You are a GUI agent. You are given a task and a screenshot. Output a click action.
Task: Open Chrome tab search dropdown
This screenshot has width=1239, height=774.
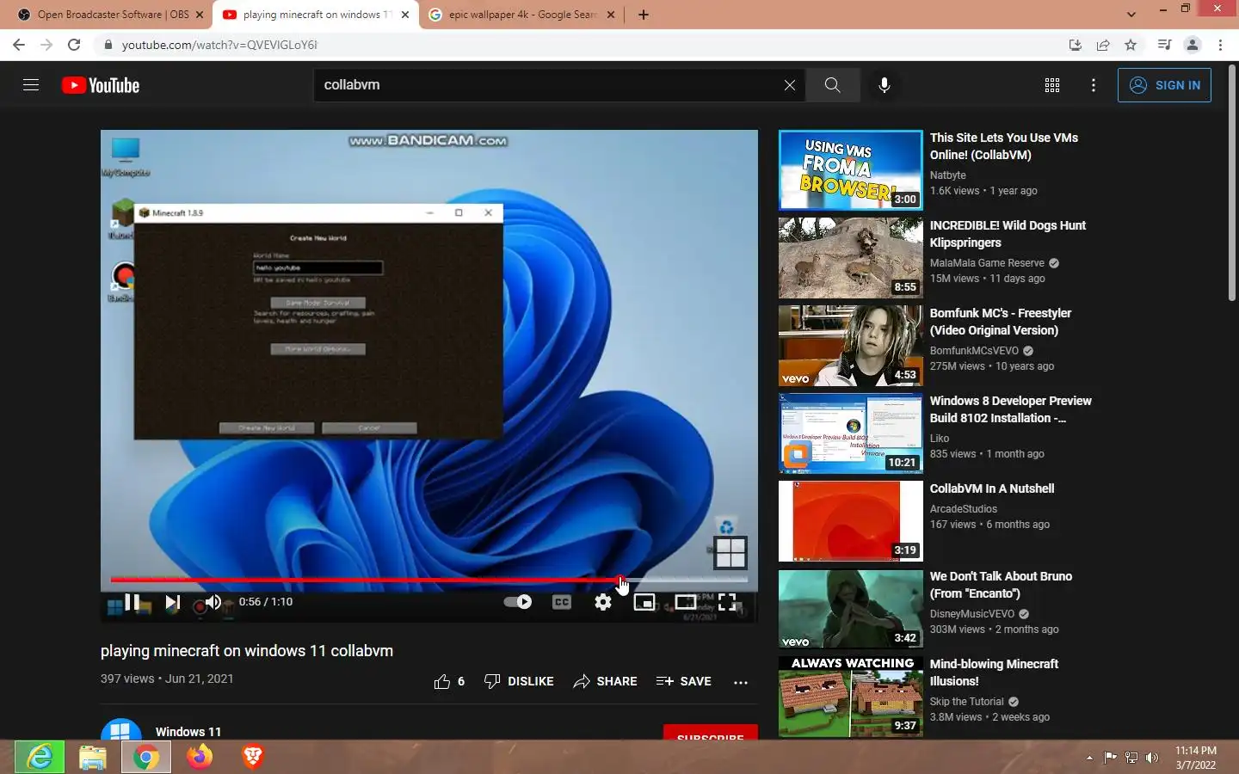1131,15
